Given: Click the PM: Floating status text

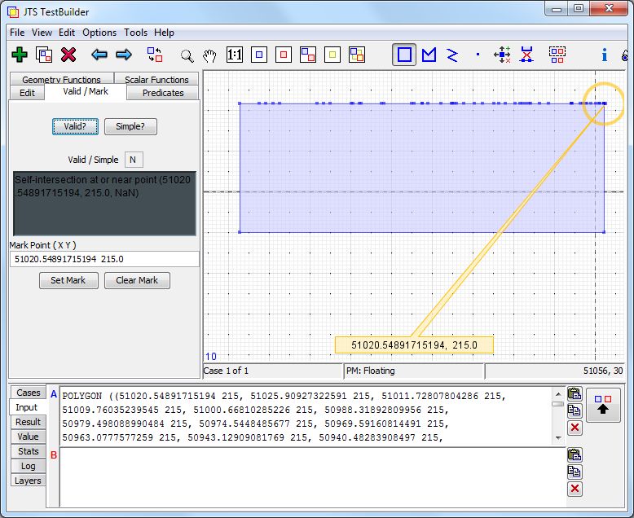Looking at the screenshot, I should 370,371.
